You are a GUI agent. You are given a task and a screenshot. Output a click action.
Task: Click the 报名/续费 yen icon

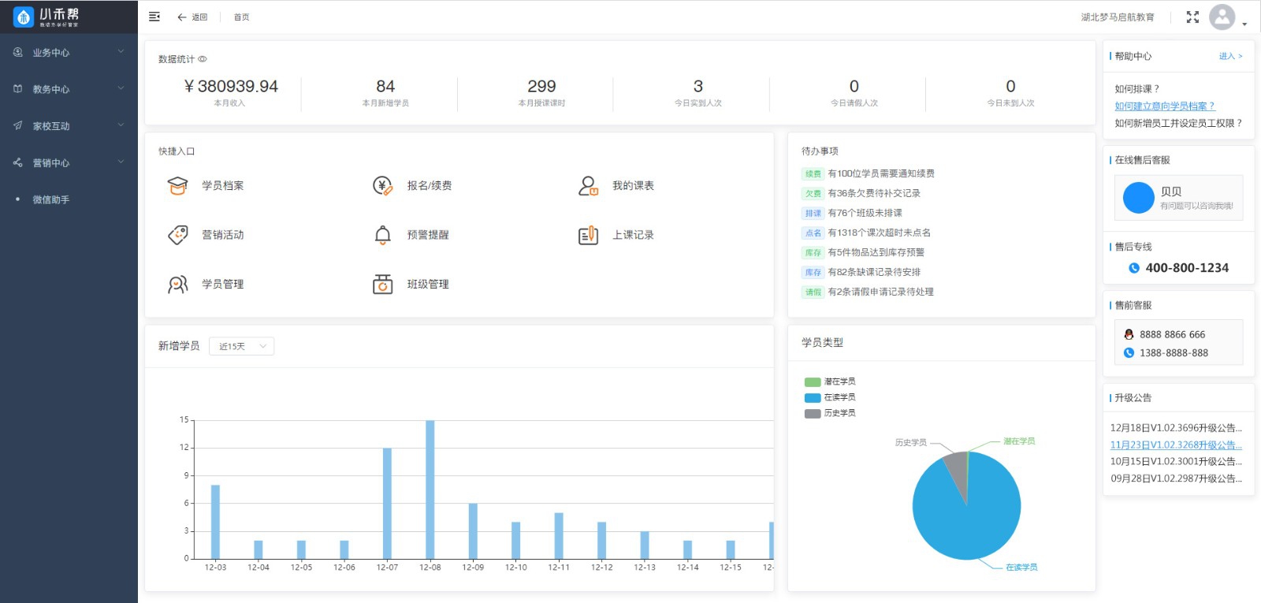(382, 186)
